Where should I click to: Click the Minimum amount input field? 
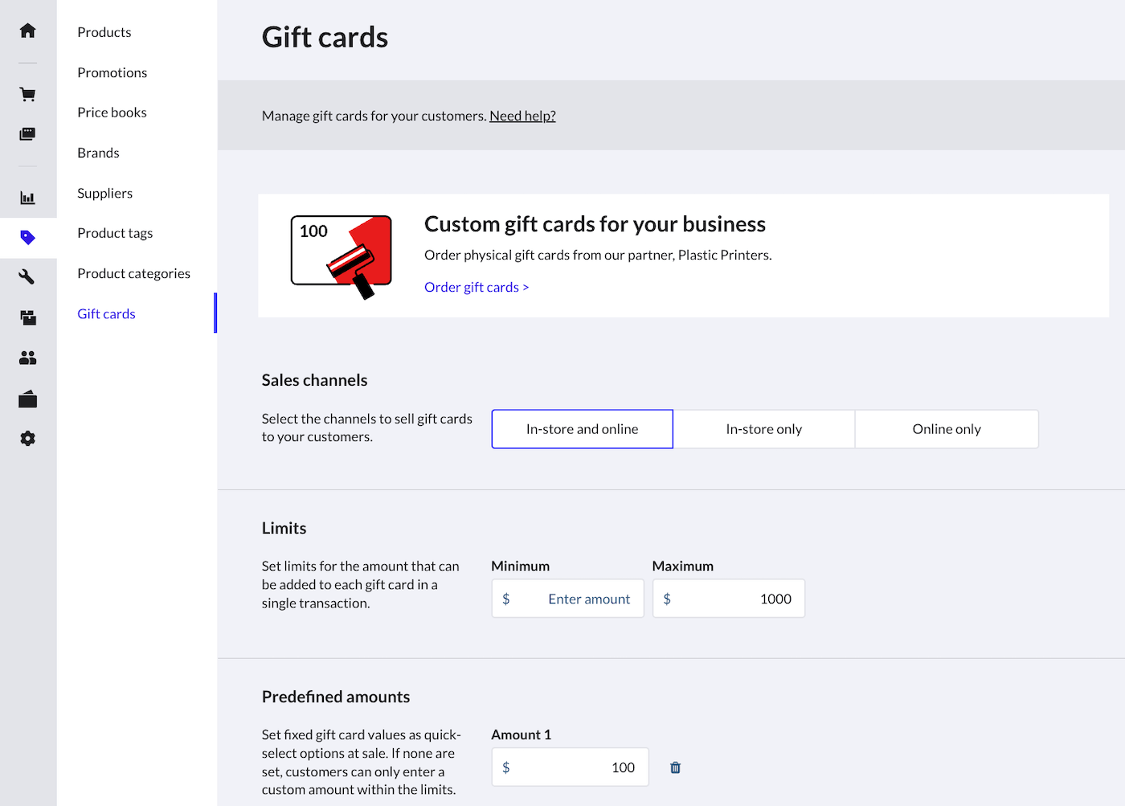[576, 599]
